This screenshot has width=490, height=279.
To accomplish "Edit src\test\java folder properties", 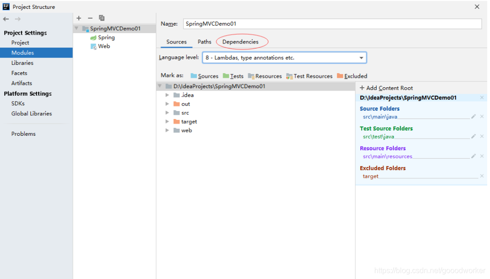I will tap(474, 136).
